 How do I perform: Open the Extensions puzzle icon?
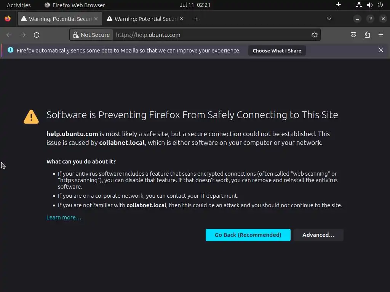pyautogui.click(x=367, y=35)
